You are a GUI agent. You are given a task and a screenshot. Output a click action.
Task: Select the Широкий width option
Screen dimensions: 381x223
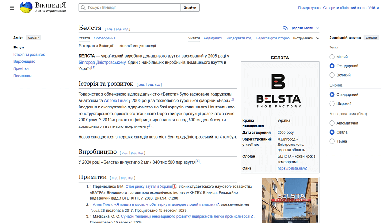pos(332,104)
